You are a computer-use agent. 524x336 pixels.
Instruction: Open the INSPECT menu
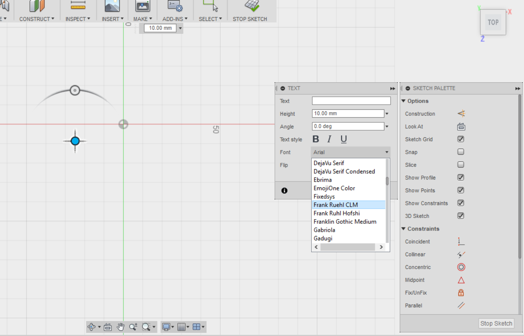77,19
